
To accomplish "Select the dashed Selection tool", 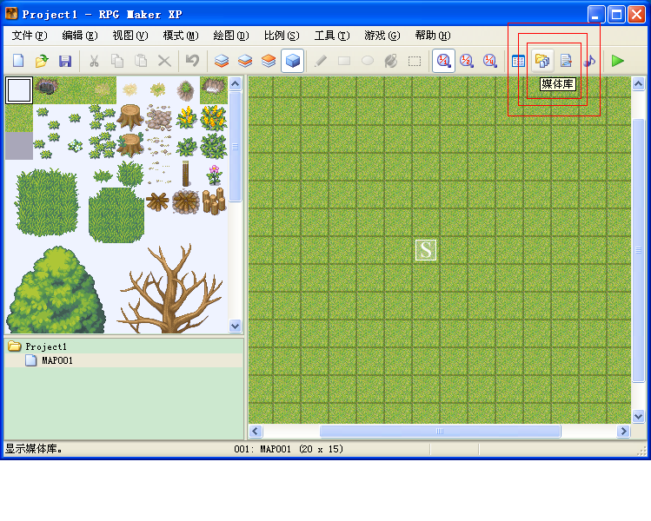I will click(x=415, y=61).
